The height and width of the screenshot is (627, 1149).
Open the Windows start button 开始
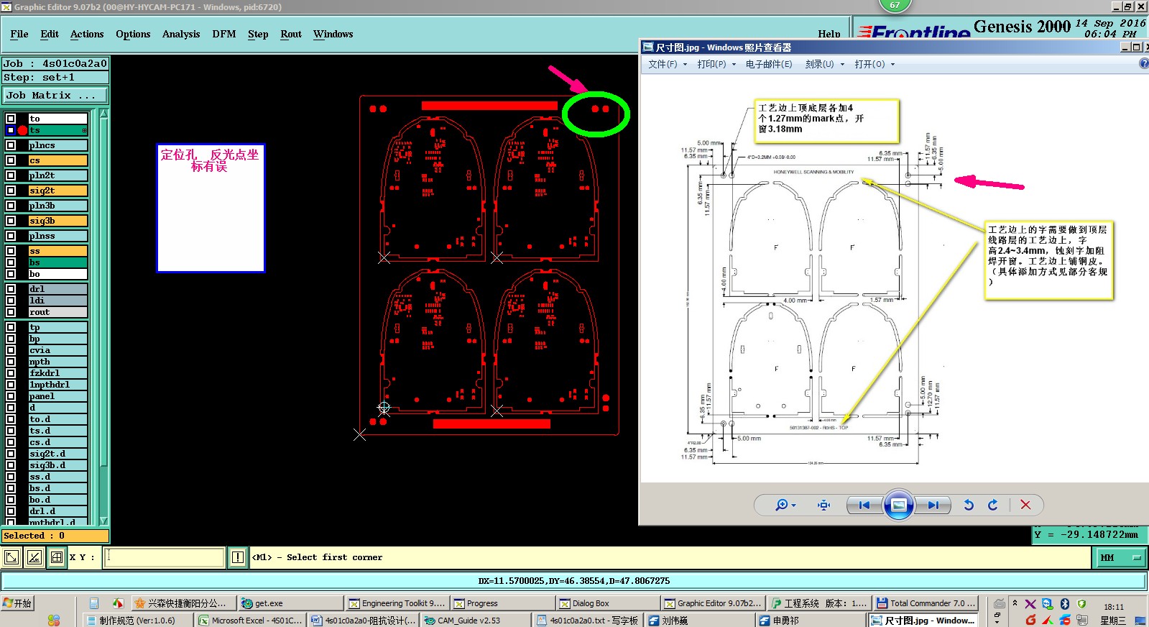(17, 603)
